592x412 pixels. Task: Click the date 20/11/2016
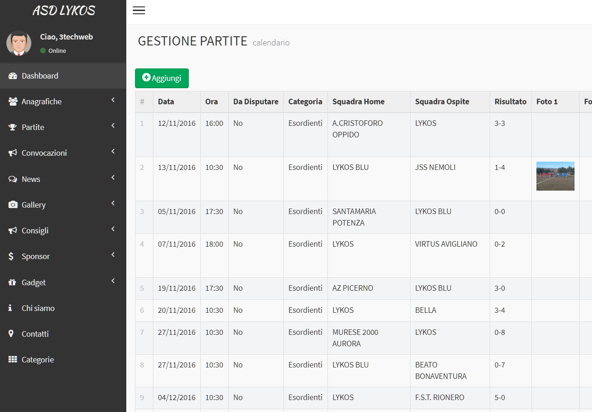[177, 310]
